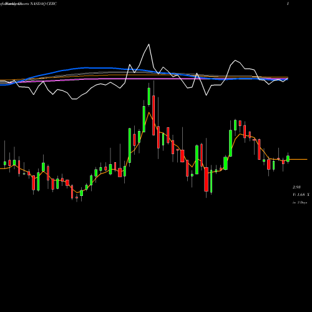Viewport: 312px width, 312px height.
Task: Click the "in 2 Days" label
Action: coord(300,202)
